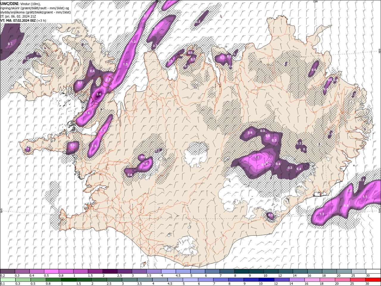Screen dimensions: 381x286
Task: Click the UWC/DINI title text
Action: [10, 3]
